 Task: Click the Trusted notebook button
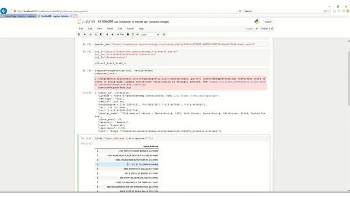coord(249,28)
